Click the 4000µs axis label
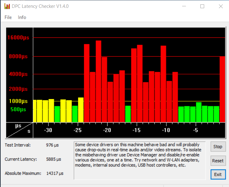Image resolution: width=229 pixels, height=187 pixels. [18, 74]
